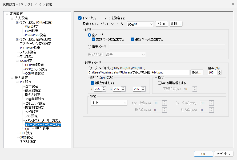
Task: Open QRコード貼付設定 in the tree
Action: 37,129
